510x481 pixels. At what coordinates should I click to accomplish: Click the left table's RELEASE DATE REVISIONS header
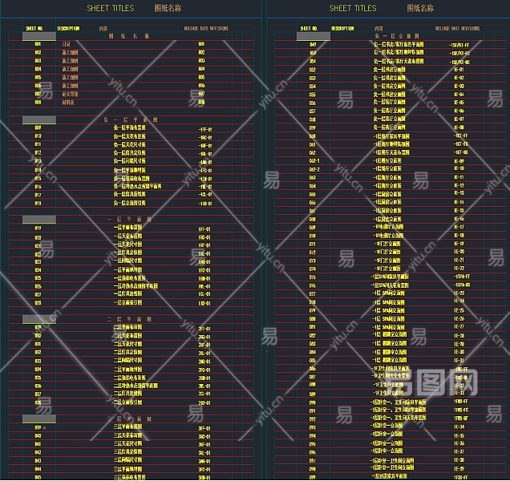[207, 28]
